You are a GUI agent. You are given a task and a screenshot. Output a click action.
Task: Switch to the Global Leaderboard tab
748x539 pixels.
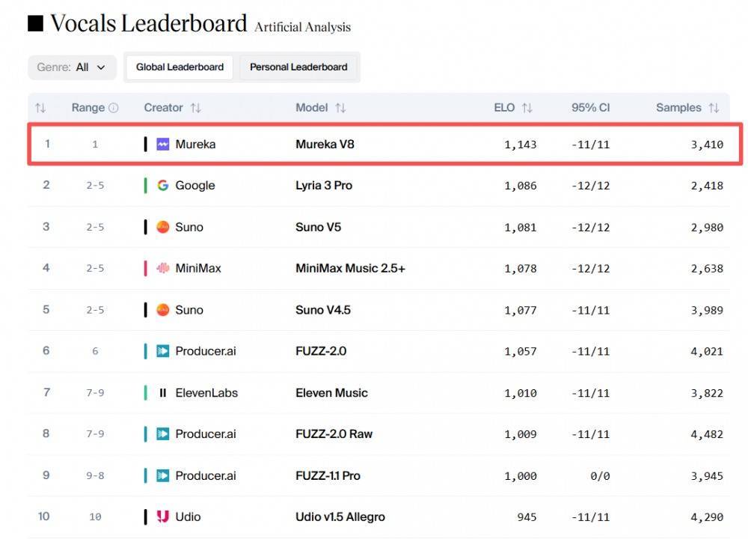(x=180, y=67)
